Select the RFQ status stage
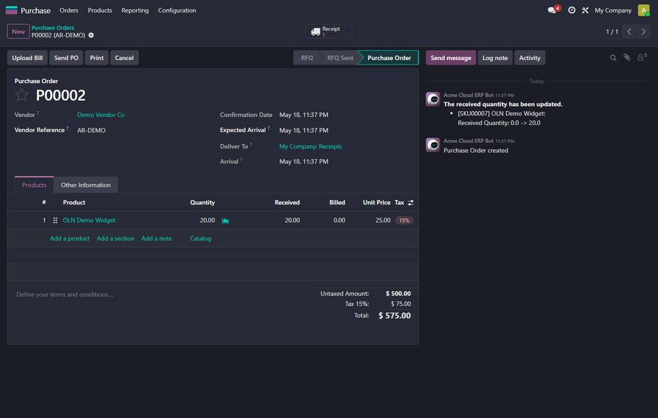Screen dimensions: 658x418 click(x=307, y=58)
